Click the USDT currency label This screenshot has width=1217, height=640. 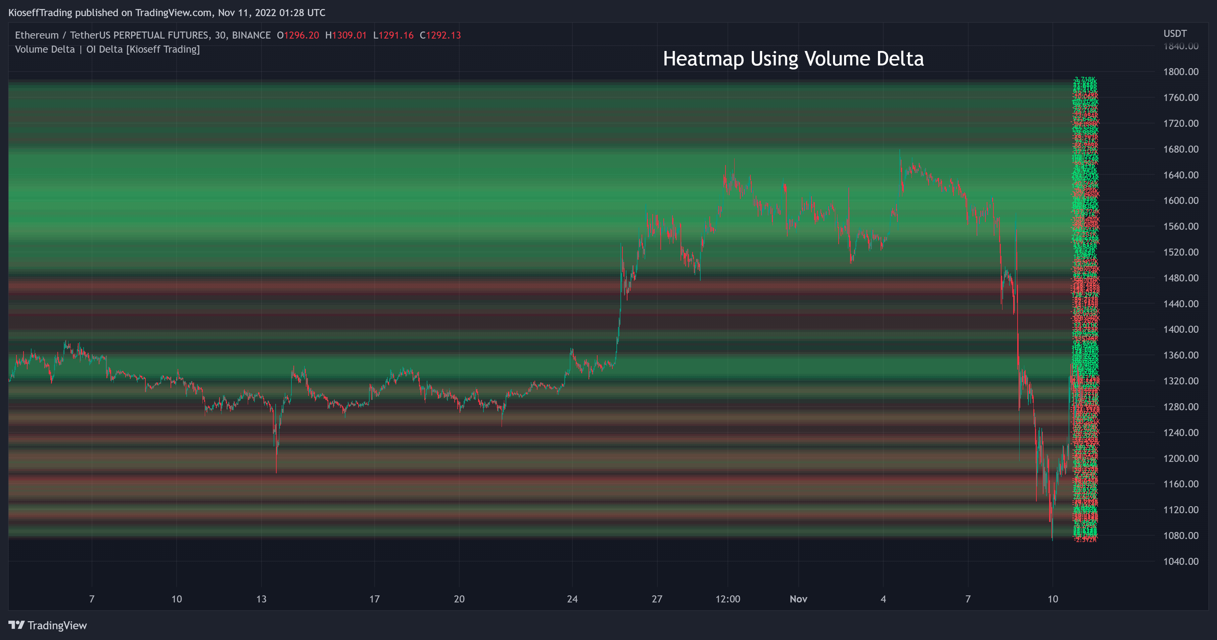click(x=1175, y=34)
